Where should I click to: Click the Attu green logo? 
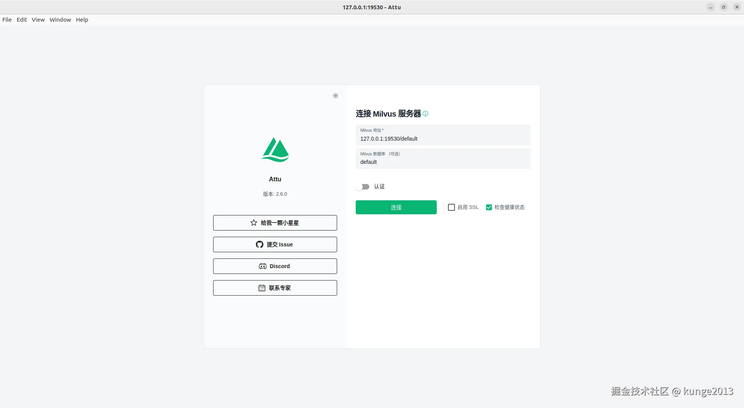pos(275,150)
